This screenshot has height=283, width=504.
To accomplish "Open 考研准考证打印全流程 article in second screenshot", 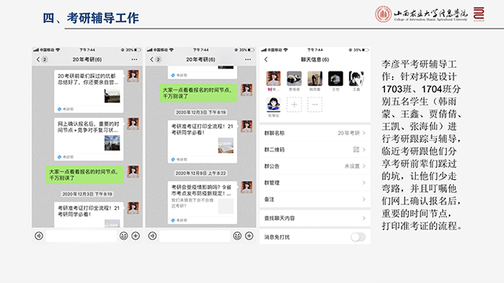I will coord(202,141).
